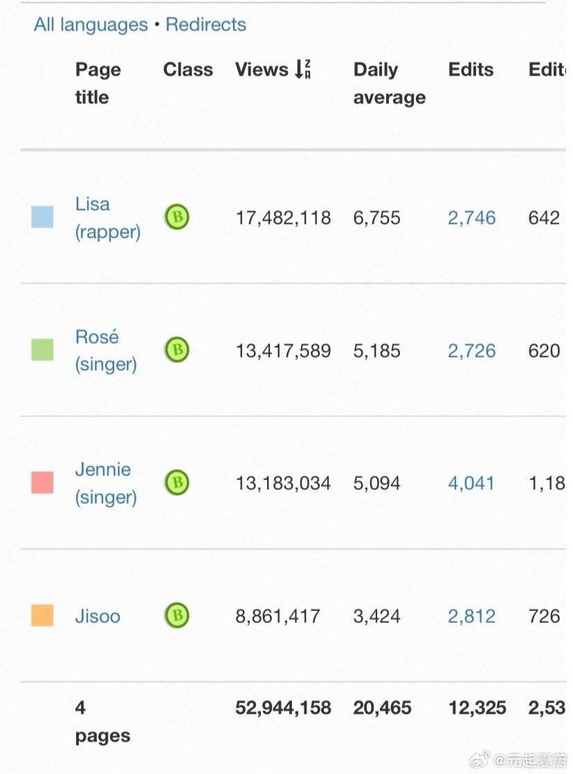Sort table by Edits column header

pos(471,69)
